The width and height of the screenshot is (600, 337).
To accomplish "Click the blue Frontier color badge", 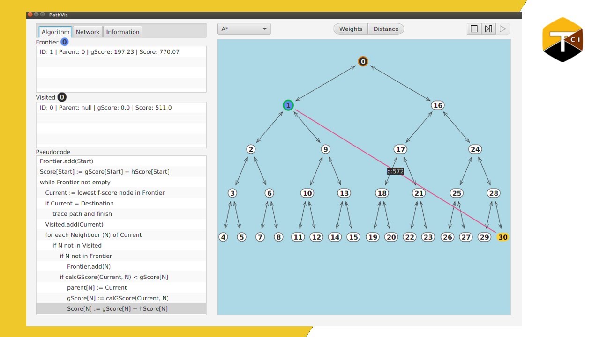I will [x=65, y=42].
